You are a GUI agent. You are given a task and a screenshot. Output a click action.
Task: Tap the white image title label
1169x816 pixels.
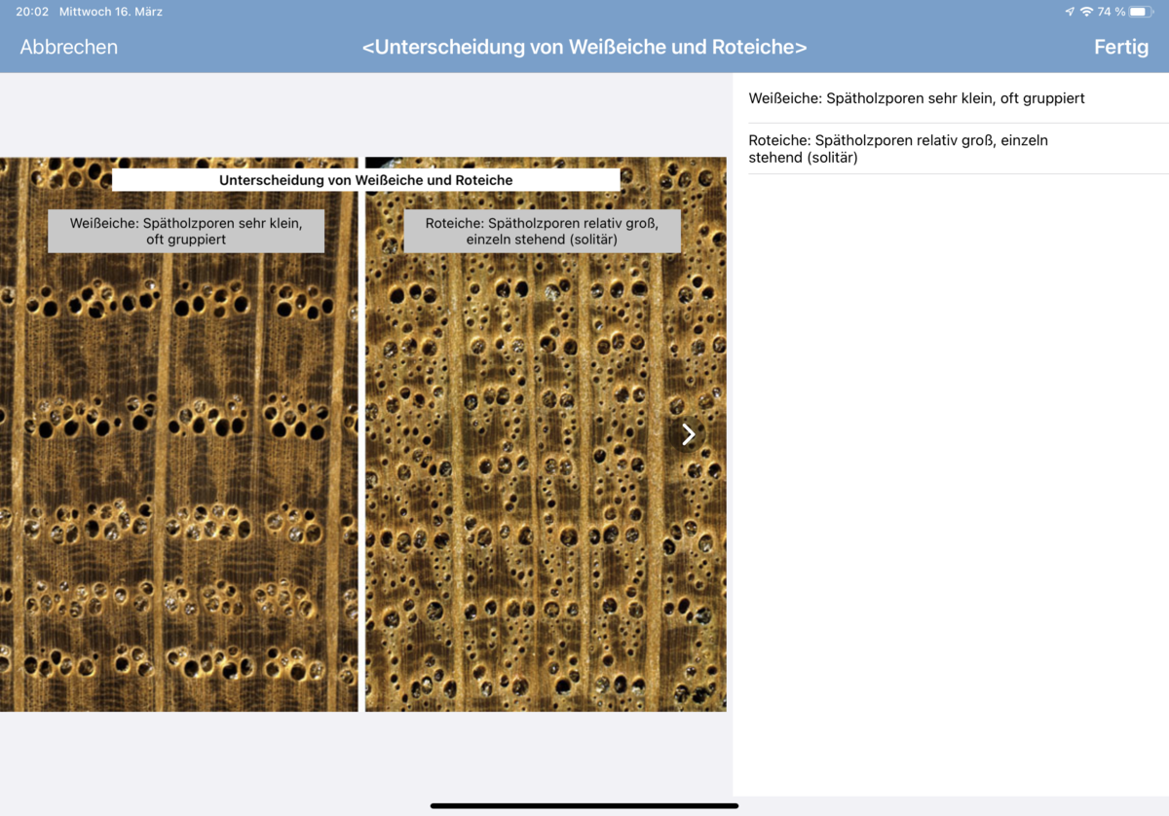click(366, 180)
